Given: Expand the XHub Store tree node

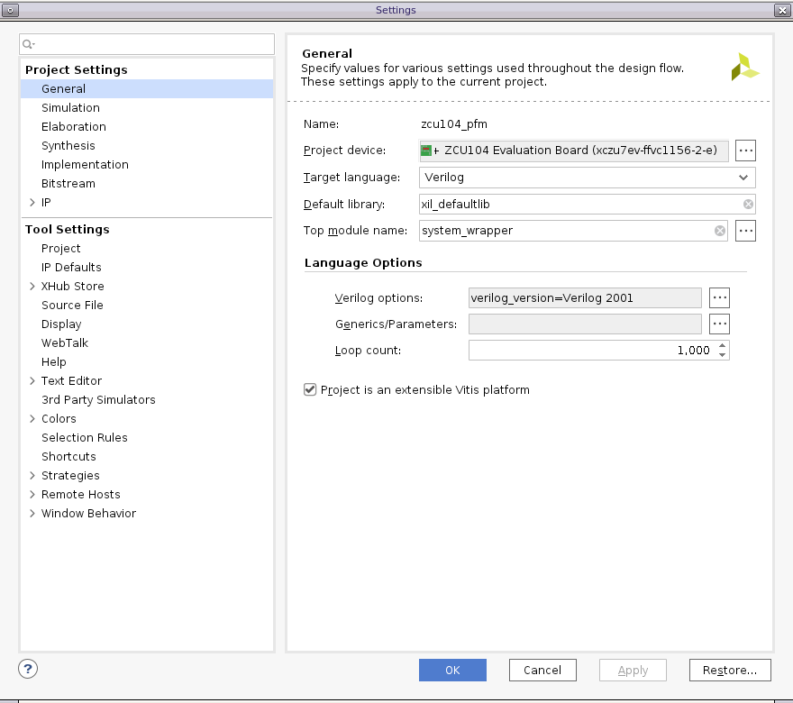Looking at the screenshot, I should coord(32,287).
